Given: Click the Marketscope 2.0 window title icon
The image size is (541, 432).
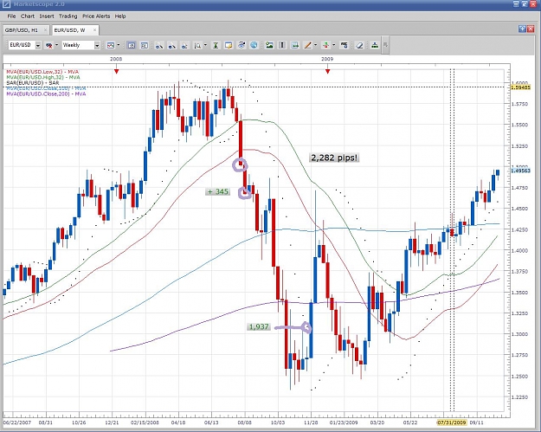Looking at the screenshot, I should pyautogui.click(x=6, y=4).
